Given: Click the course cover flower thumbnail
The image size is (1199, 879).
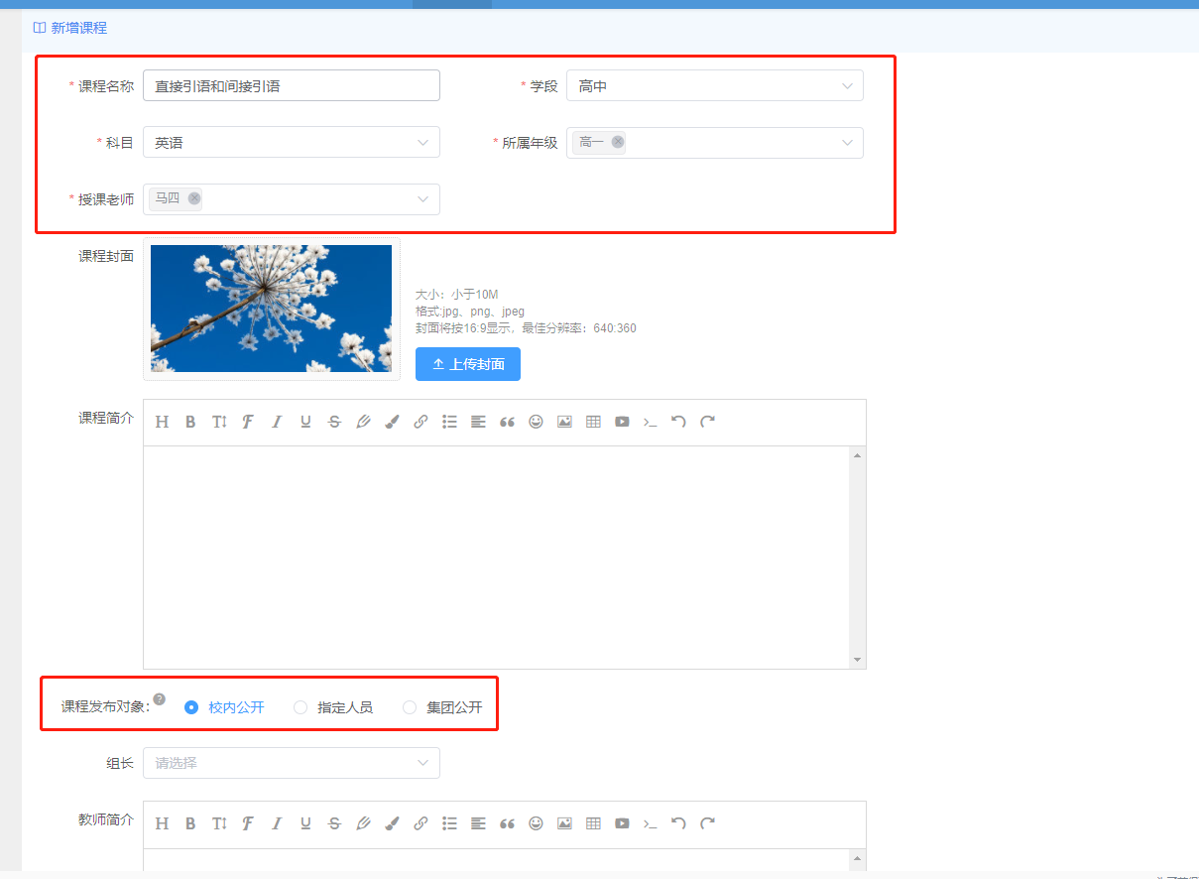Looking at the screenshot, I should pos(271,309).
